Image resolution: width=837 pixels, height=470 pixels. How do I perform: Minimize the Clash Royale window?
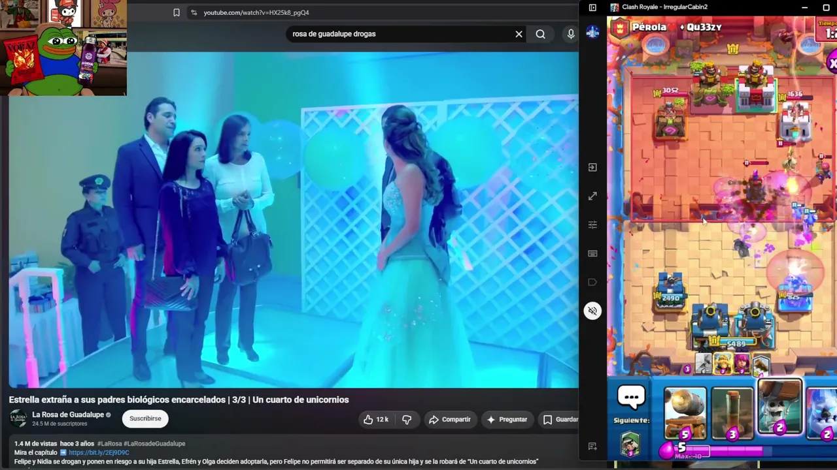[x=806, y=7]
